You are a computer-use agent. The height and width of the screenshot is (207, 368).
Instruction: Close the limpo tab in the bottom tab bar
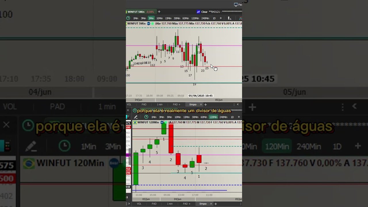pyautogui.click(x=211, y=204)
